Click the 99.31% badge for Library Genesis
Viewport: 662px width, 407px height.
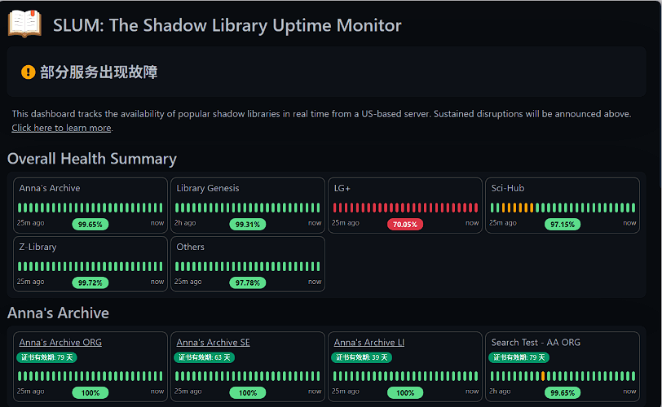tap(248, 224)
